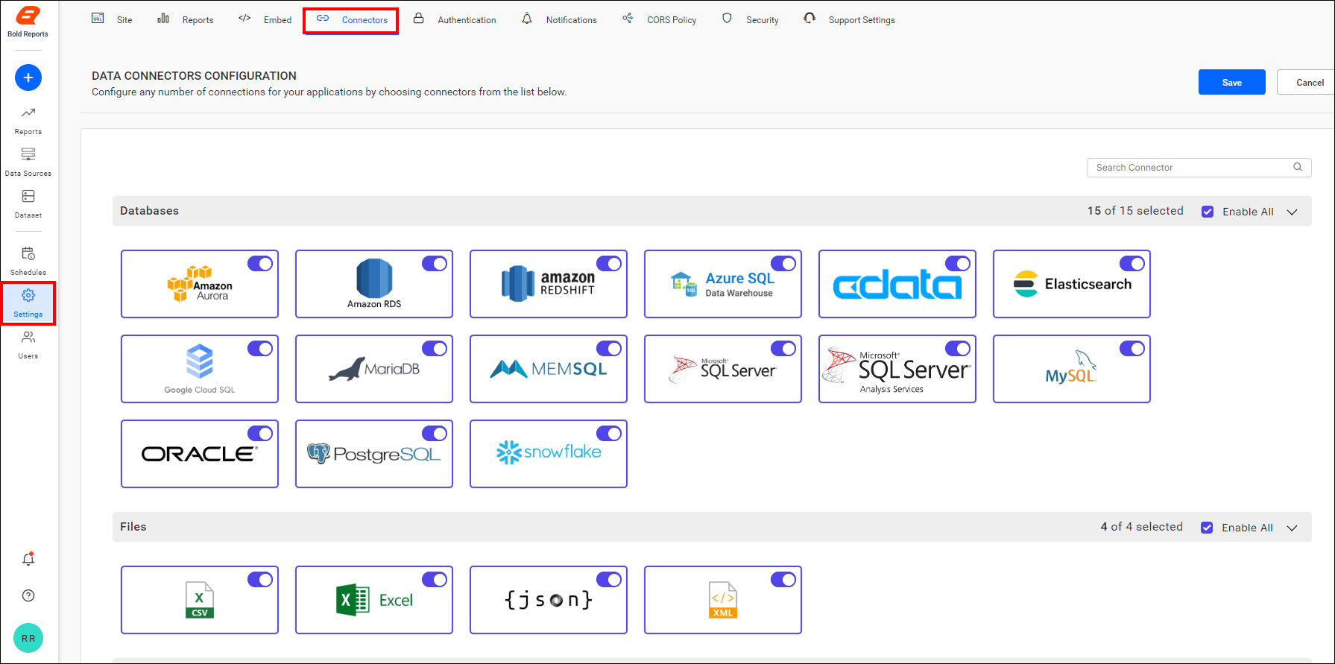1335x664 pixels.
Task: Open the Security tab
Action: tap(751, 19)
